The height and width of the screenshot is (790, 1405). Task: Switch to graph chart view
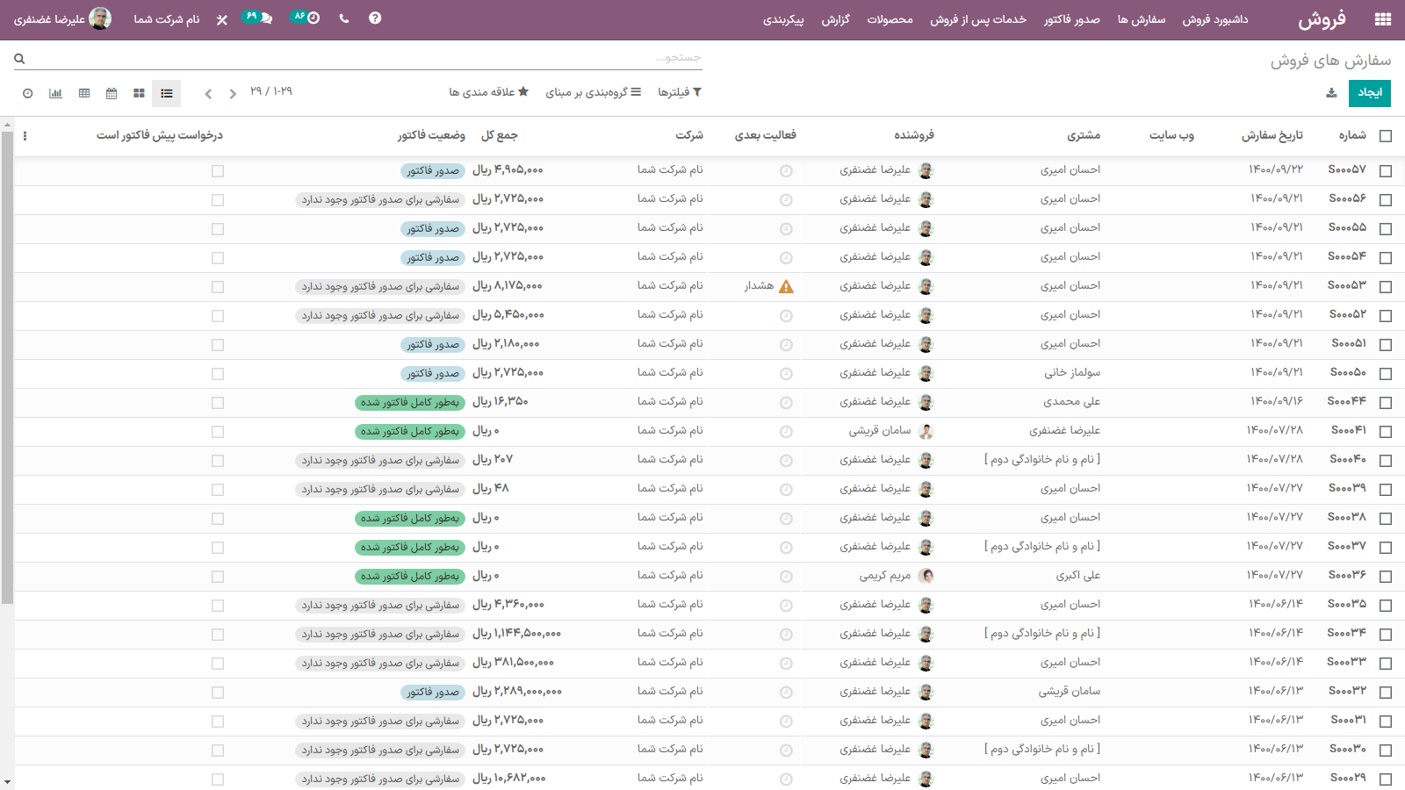click(x=55, y=93)
